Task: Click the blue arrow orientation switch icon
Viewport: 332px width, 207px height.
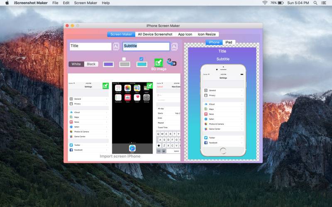Action: (x=171, y=63)
